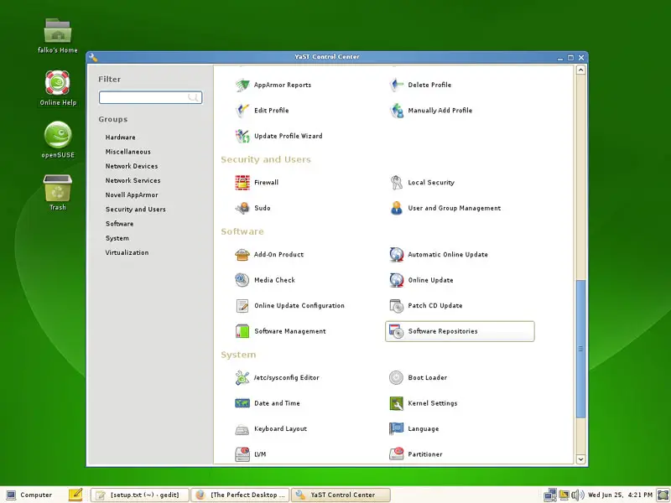Select the Network Services group
The image size is (671, 503).
tap(133, 180)
